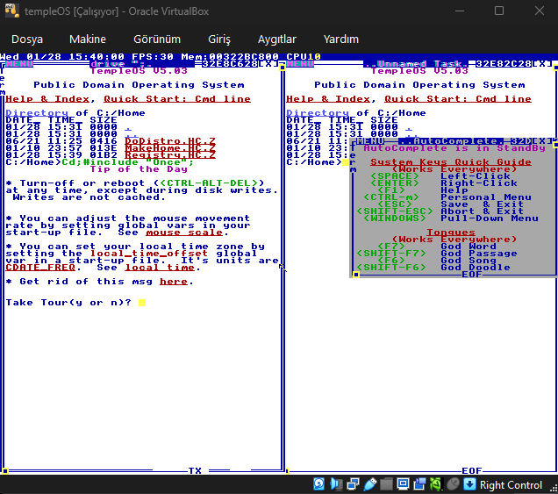The width and height of the screenshot is (558, 494).
Task: Open the Tongues link in AutoComplete
Action: click(x=451, y=233)
